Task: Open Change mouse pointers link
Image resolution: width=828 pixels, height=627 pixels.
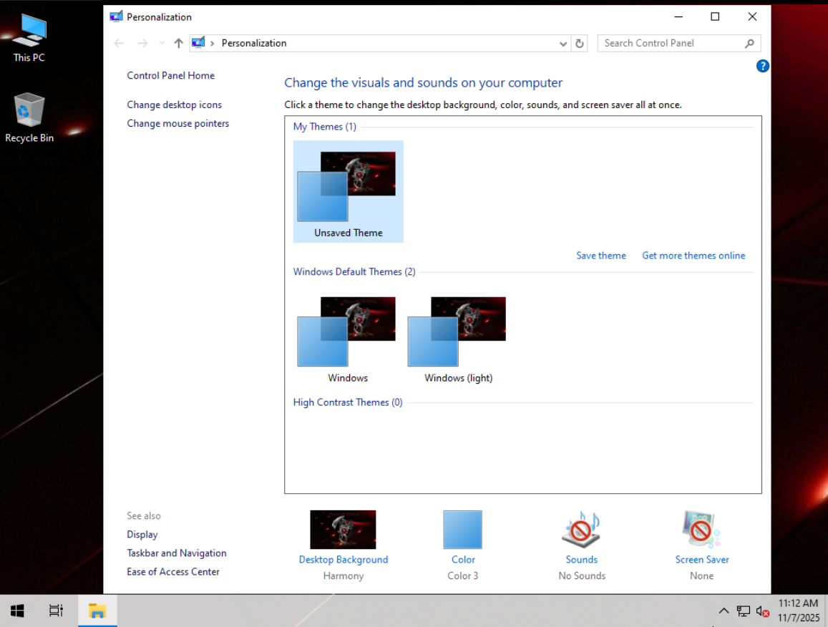Action: (177, 123)
